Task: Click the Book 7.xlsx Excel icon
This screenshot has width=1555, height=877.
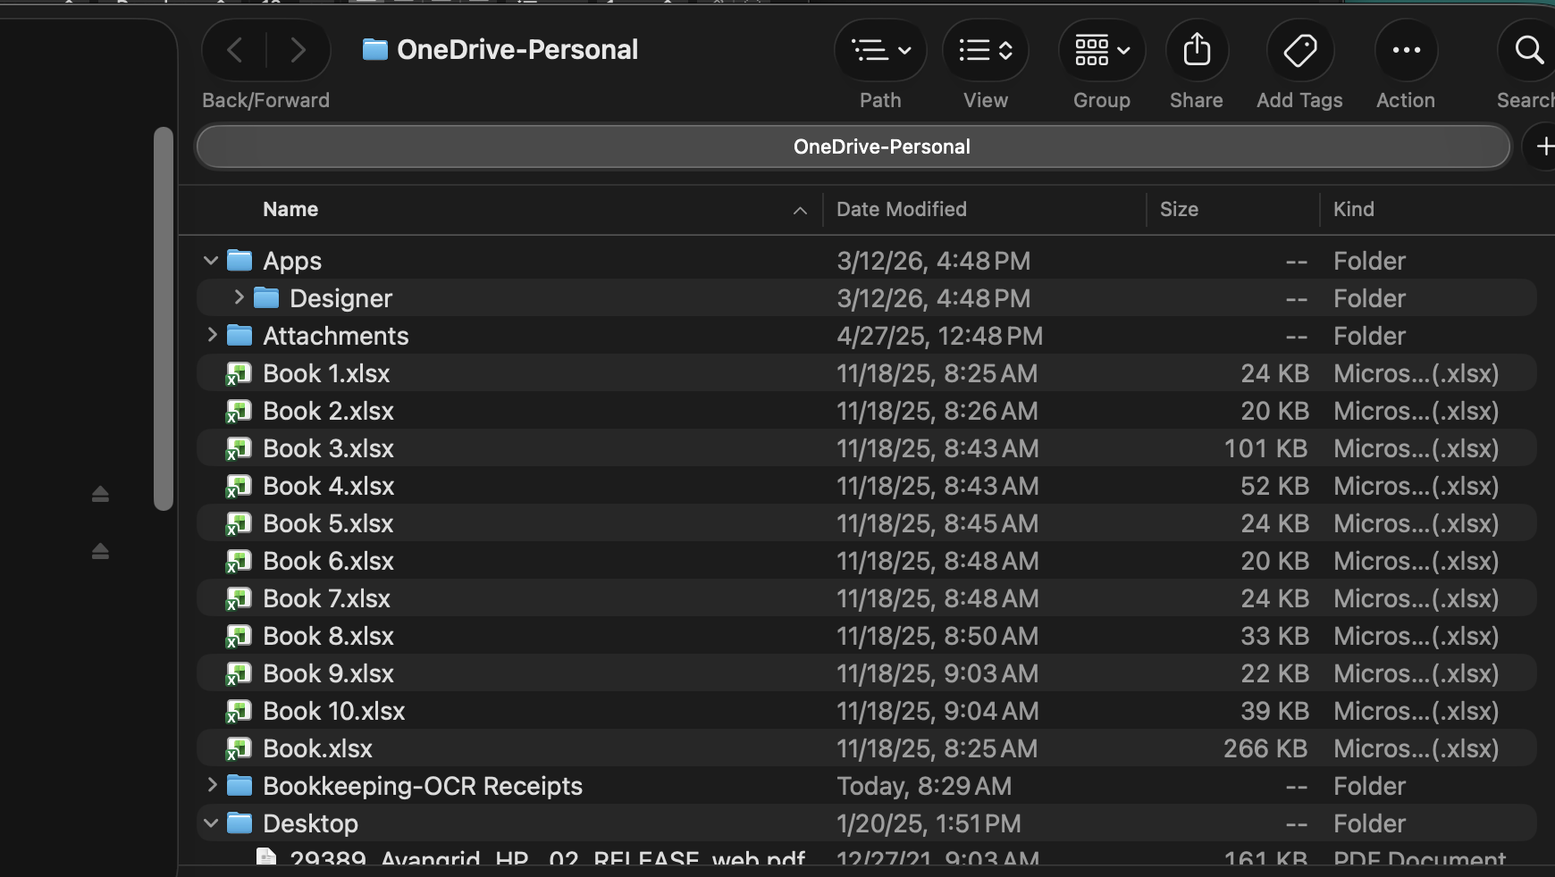Action: click(x=239, y=598)
